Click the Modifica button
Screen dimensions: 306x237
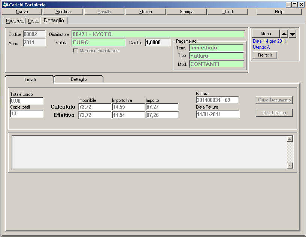tap(63, 12)
